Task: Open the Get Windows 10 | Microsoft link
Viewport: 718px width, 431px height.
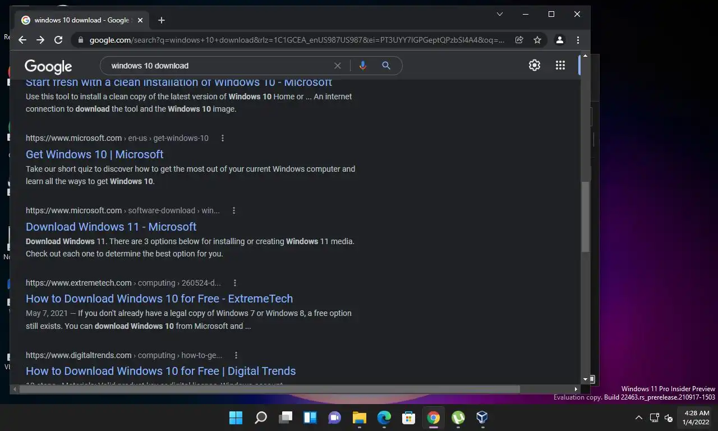Action: point(95,154)
